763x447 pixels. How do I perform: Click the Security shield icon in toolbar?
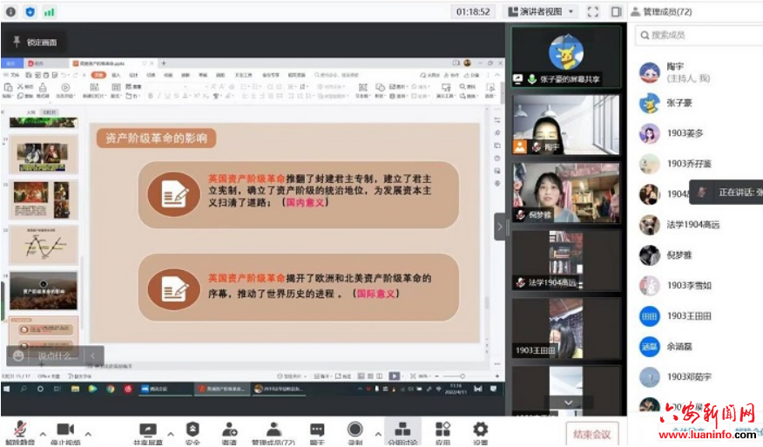tap(192, 430)
